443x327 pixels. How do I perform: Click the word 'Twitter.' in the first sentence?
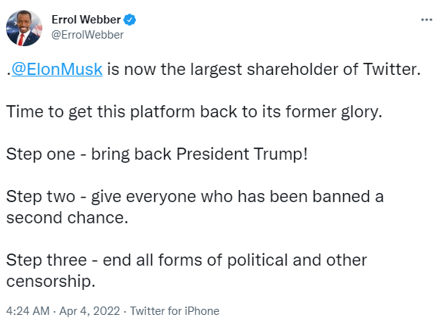coord(392,70)
